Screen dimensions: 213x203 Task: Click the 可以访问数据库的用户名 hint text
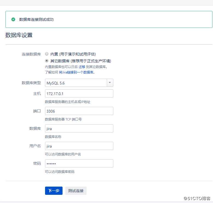[63, 154]
